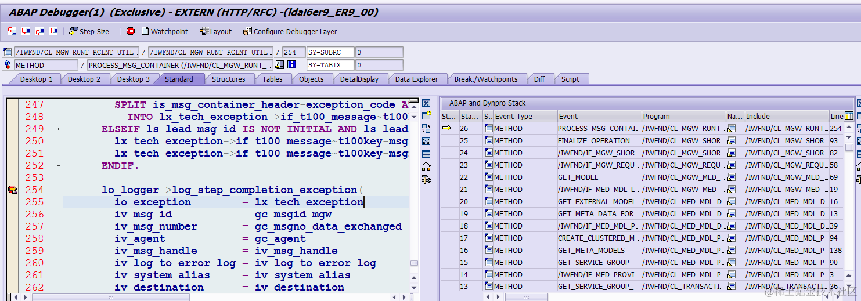
Task: Open the Step Size option
Action: (x=89, y=31)
